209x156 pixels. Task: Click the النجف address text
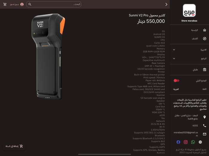(186, 117)
